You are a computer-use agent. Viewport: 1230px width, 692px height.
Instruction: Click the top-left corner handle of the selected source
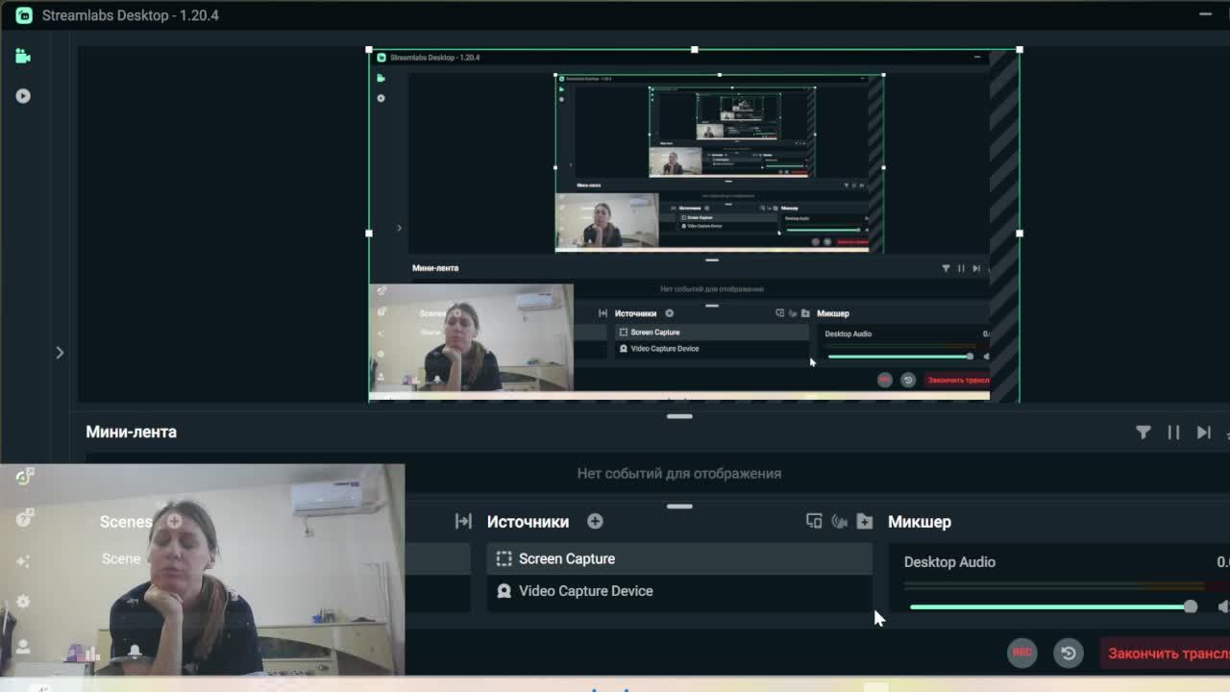[369, 49]
